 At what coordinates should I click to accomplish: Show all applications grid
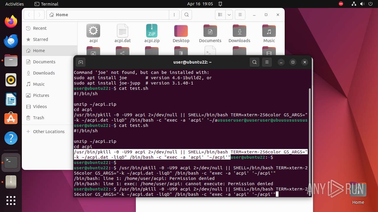(11, 201)
